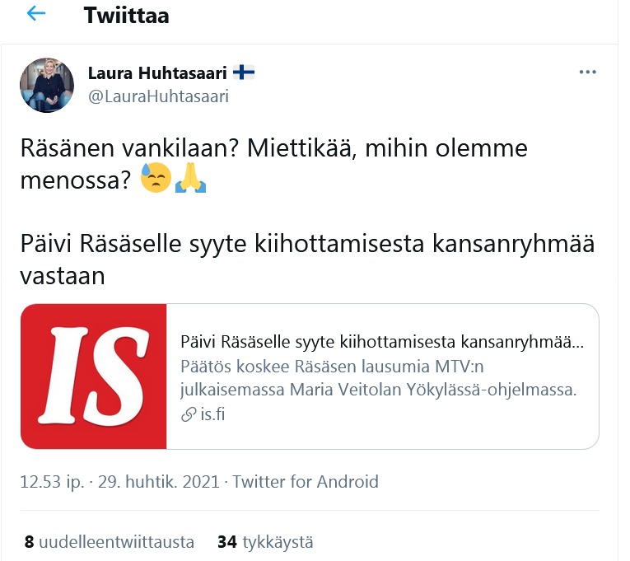Open the tweet's more options menu

click(587, 72)
